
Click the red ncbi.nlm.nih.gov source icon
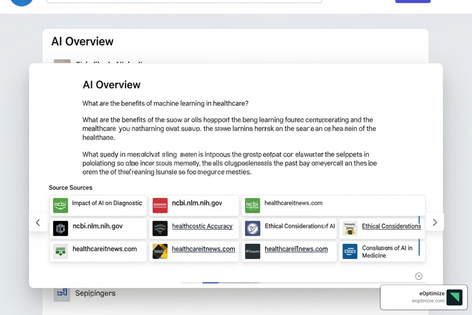(x=160, y=205)
